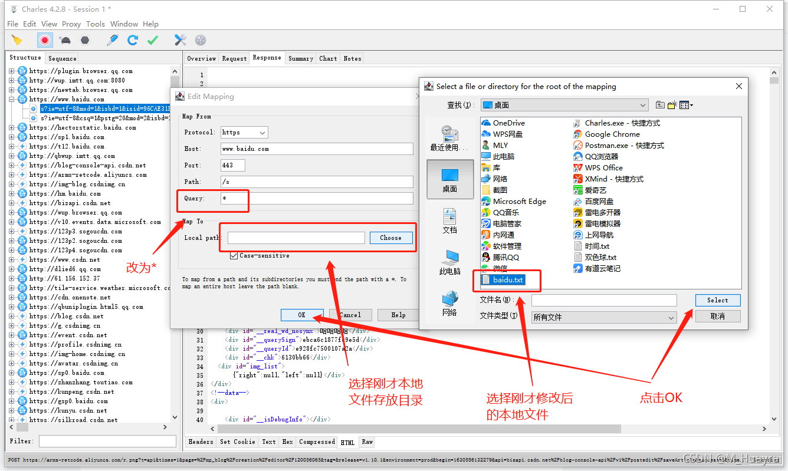Image resolution: width=788 pixels, height=471 pixels.
Task: Click the Select button in file dialog
Action: point(718,300)
